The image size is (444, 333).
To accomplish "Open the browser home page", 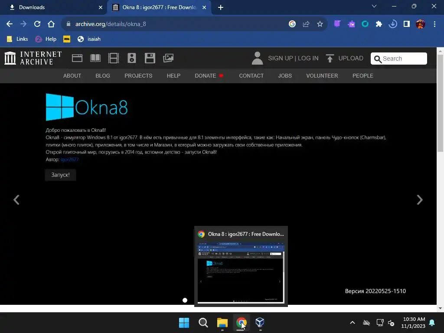I will tap(51, 24).
